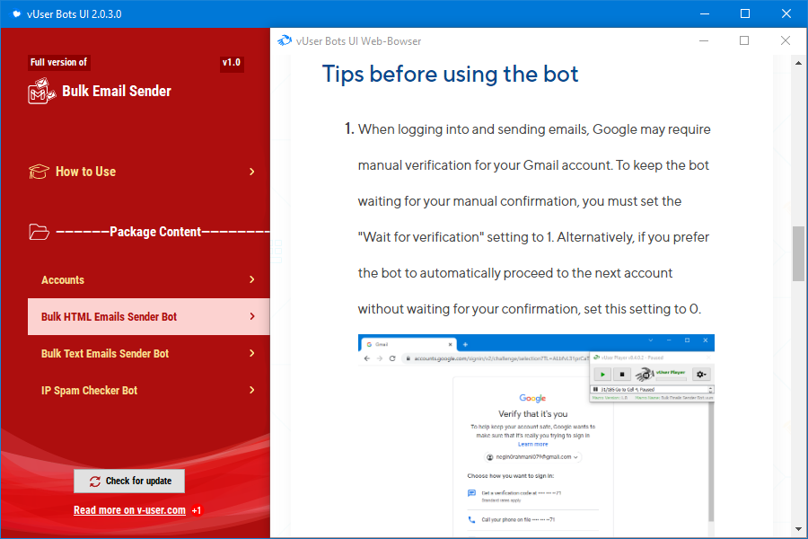Click the vUser Bots UI Web-Bowser window icon
The height and width of the screenshot is (539, 808).
pyautogui.click(x=285, y=40)
